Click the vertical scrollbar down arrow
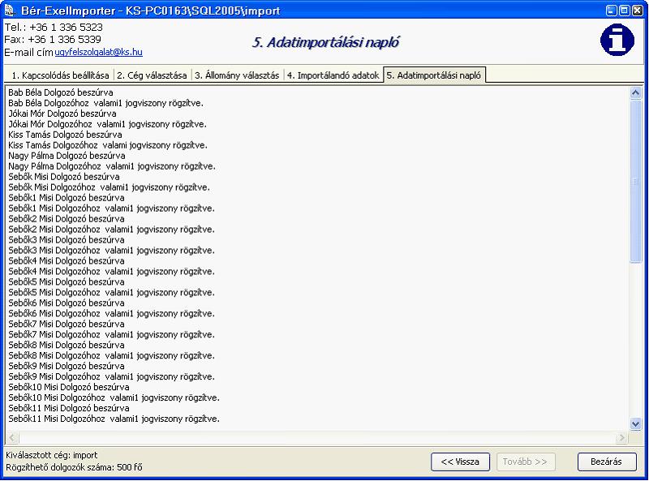 (635, 424)
